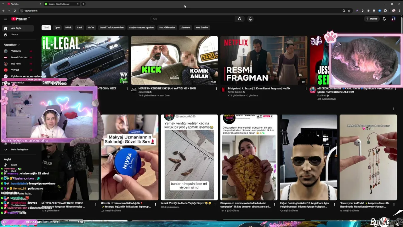Open options menu for iL-LEGAL trailer video
The image size is (403, 227).
coord(127,89)
